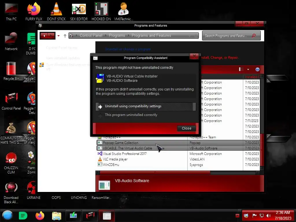Select the WinCDEmu row
296x222 pixels.
tap(178, 164)
